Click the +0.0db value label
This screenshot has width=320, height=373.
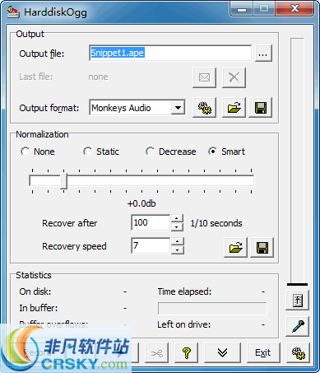[141, 203]
